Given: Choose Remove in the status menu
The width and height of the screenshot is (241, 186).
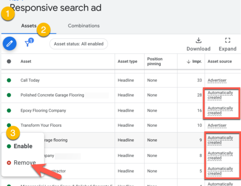Looking at the screenshot, I should point(25,162).
